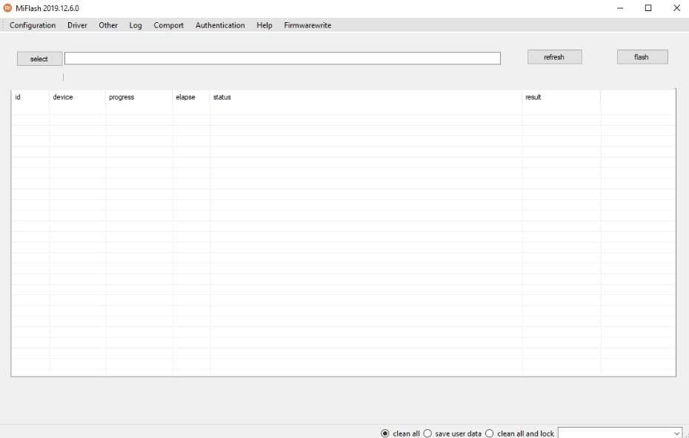689x438 pixels.
Task: Click the result column header
Action: [561, 97]
